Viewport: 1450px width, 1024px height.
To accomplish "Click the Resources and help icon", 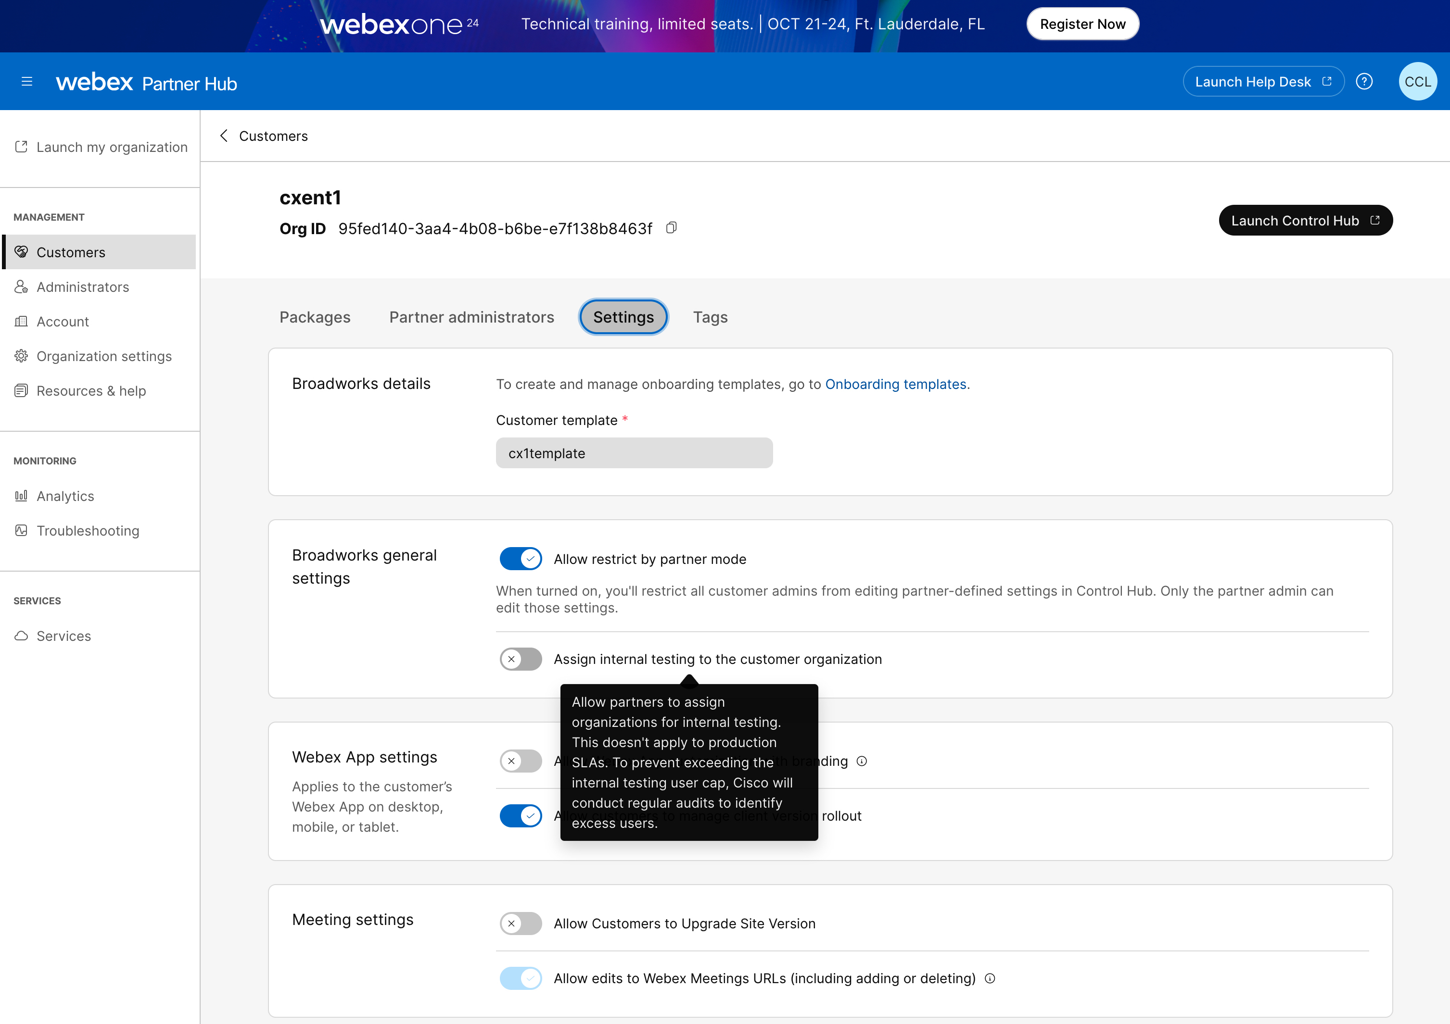I will tap(21, 389).
